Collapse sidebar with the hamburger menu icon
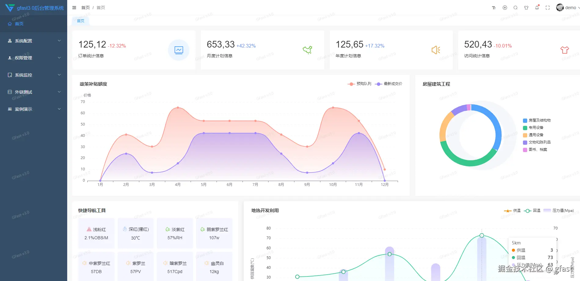This screenshot has height=281, width=580. 74,8
